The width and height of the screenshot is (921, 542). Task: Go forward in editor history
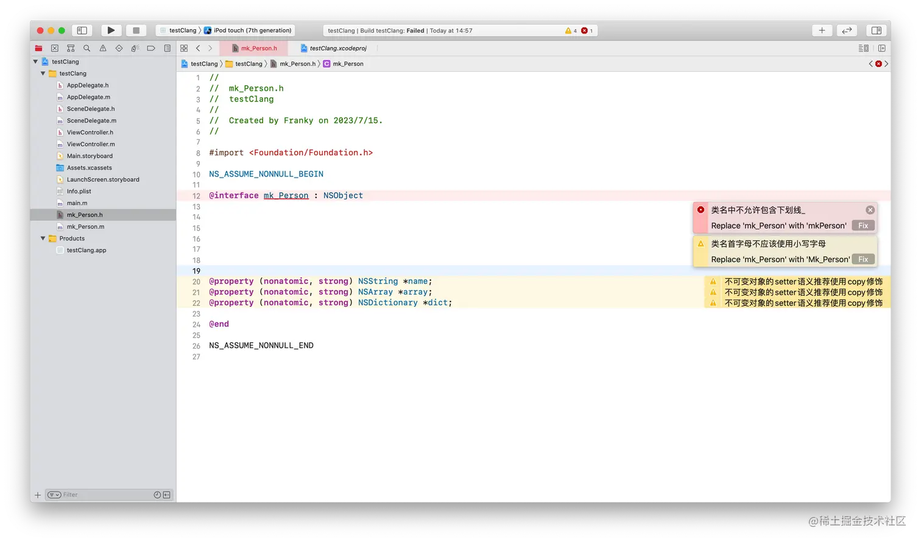pos(210,48)
